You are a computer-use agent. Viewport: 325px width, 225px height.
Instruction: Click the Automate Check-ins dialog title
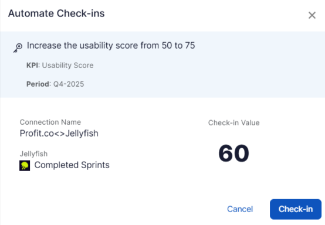tap(56, 13)
